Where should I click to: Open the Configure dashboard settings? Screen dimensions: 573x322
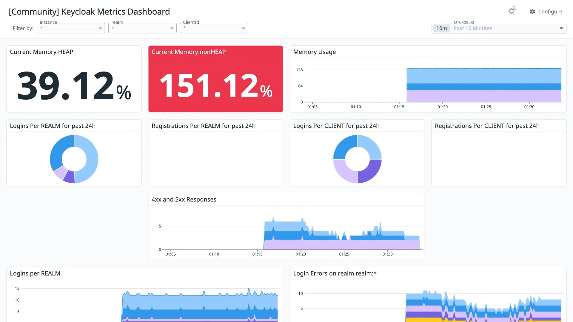point(546,12)
